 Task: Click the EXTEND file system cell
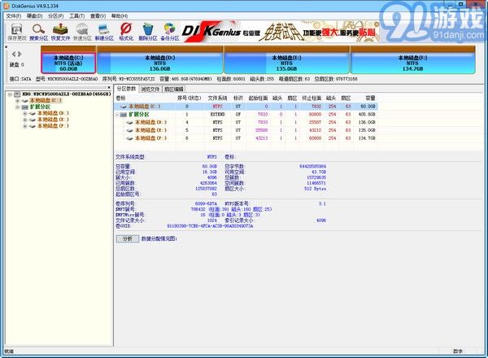click(x=217, y=115)
